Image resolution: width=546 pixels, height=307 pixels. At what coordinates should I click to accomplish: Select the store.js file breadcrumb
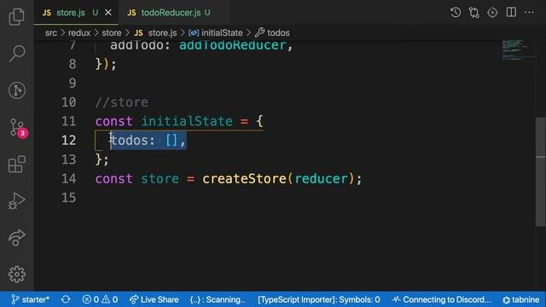(156, 32)
